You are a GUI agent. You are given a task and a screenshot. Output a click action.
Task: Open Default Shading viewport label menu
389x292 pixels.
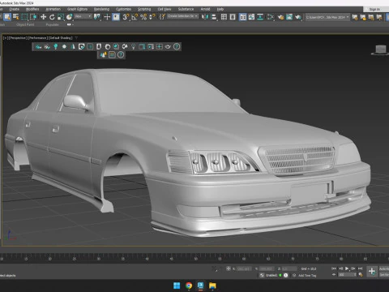(61, 38)
